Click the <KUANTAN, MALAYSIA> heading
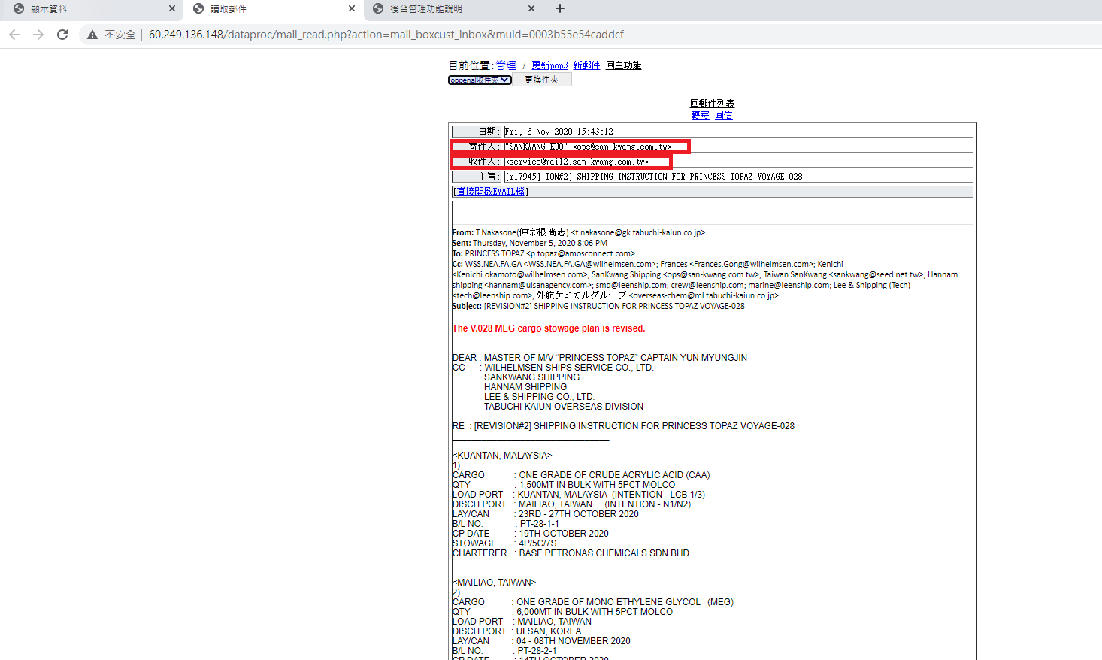Viewport: 1102px width, 660px height. (x=502, y=456)
